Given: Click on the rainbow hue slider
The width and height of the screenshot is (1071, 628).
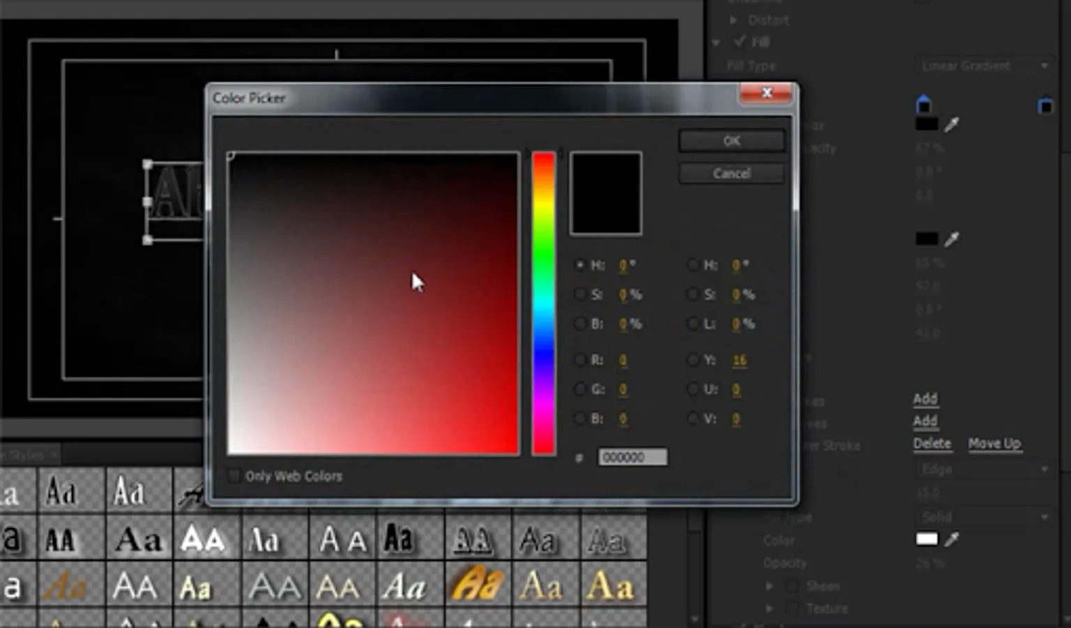Looking at the screenshot, I should click(x=544, y=304).
